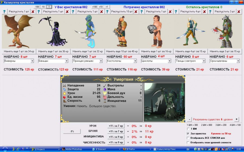Click Распустить 10 шт button
Image resolution: width=244 pixels, height=152 pixels.
(x=122, y=12)
